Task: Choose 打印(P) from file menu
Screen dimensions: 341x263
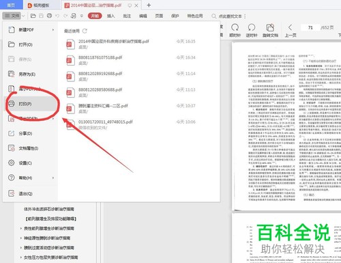Action: point(31,104)
